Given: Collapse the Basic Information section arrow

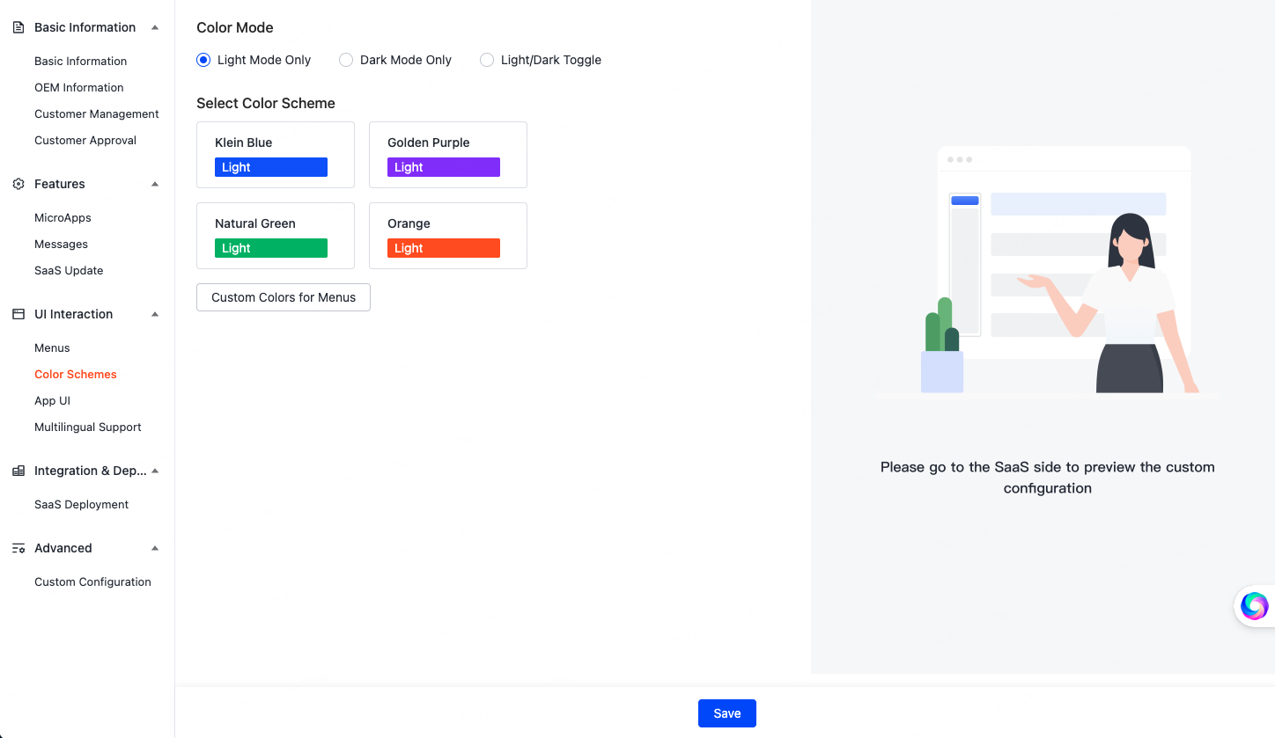Looking at the screenshot, I should point(155,27).
